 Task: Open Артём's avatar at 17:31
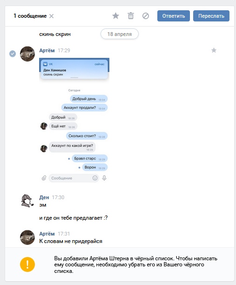27,237
